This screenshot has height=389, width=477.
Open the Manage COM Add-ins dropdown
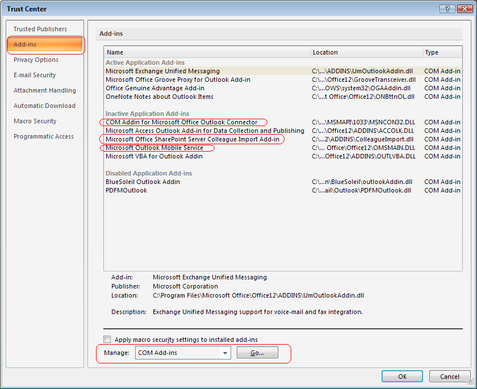click(x=225, y=353)
